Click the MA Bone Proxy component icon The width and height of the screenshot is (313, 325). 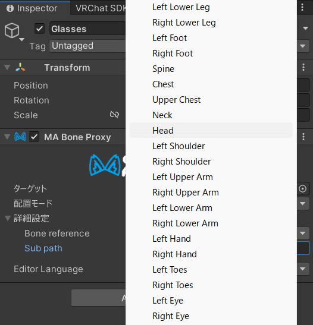point(20,137)
